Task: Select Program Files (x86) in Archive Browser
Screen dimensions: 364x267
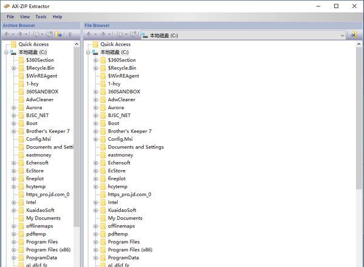Action: pos(49,250)
